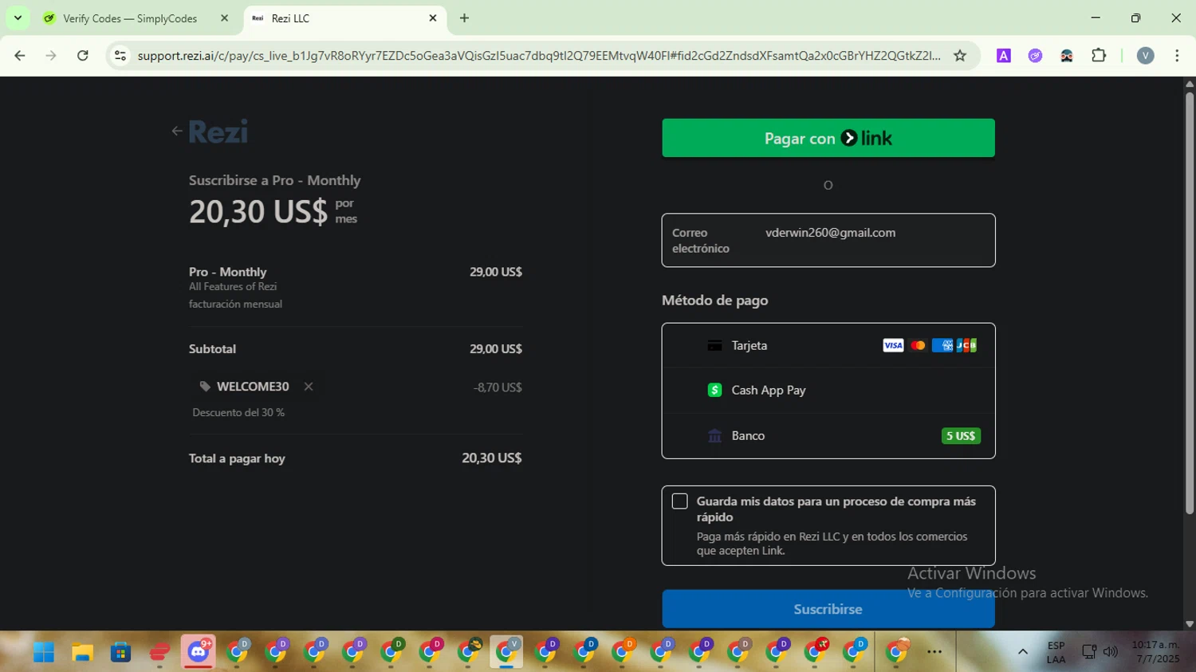
Task: Select Banco payment method
Action: coord(828,436)
